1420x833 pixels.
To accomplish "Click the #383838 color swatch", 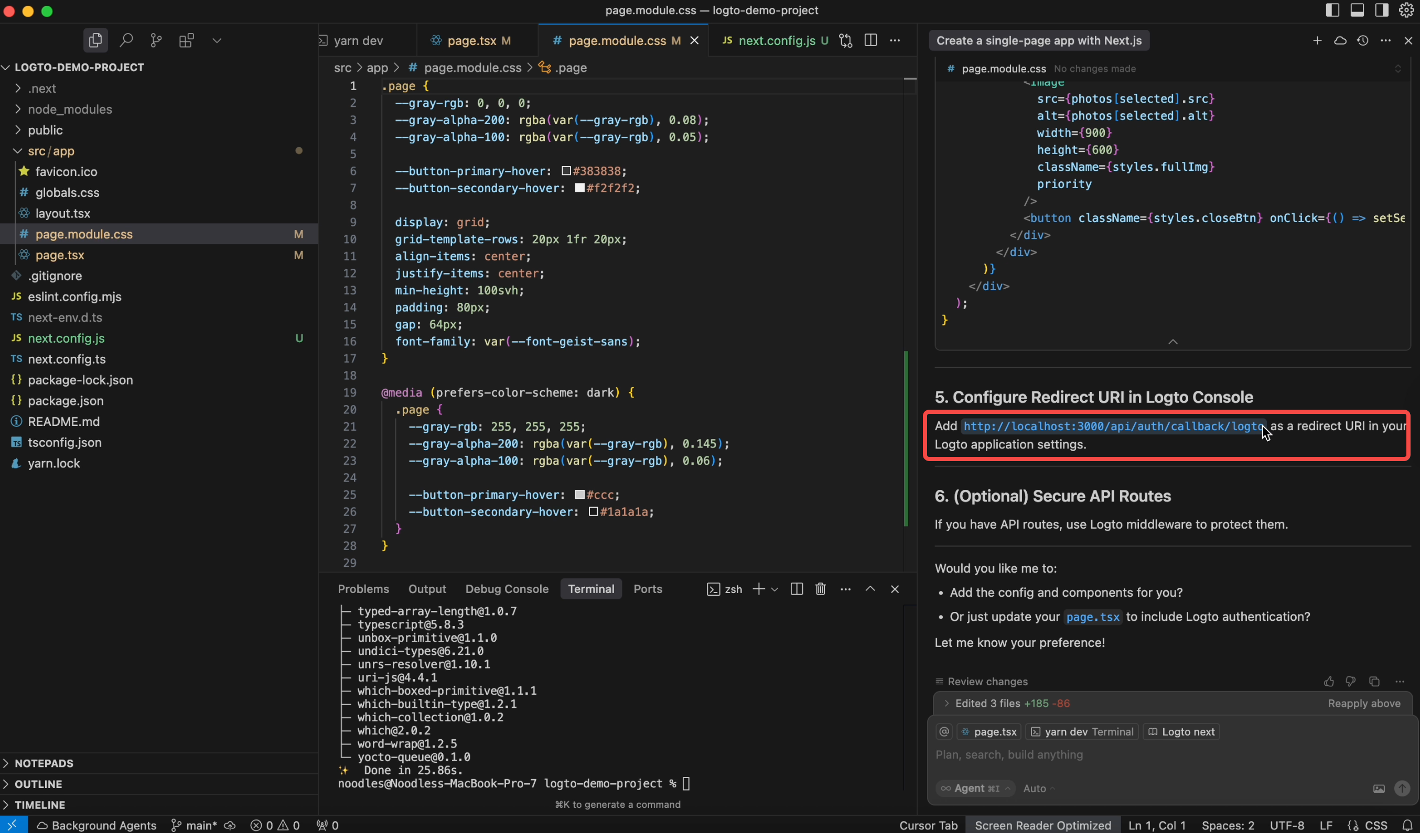I will pyautogui.click(x=566, y=171).
